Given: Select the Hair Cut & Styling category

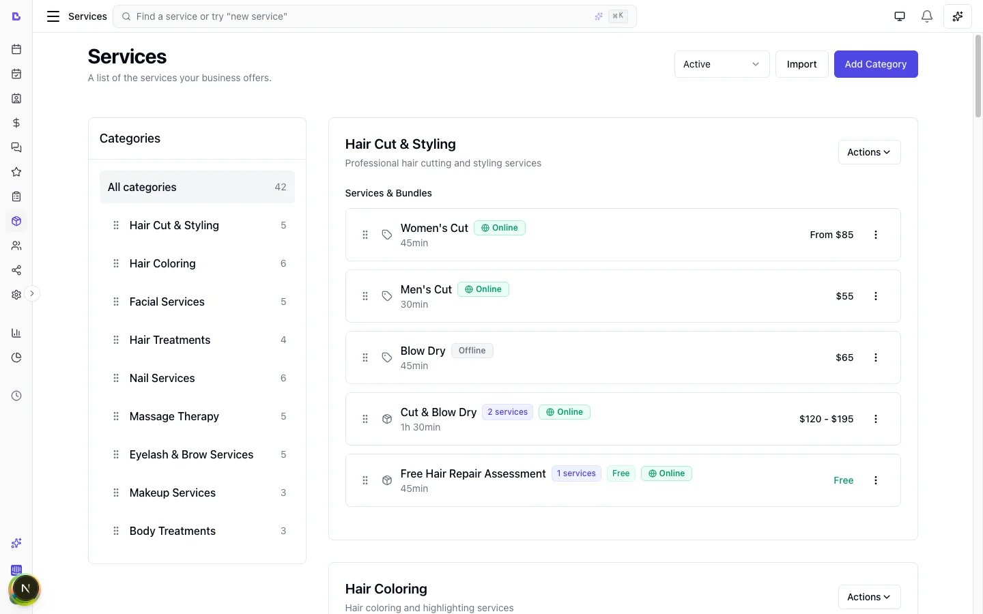Looking at the screenshot, I should pos(197,225).
